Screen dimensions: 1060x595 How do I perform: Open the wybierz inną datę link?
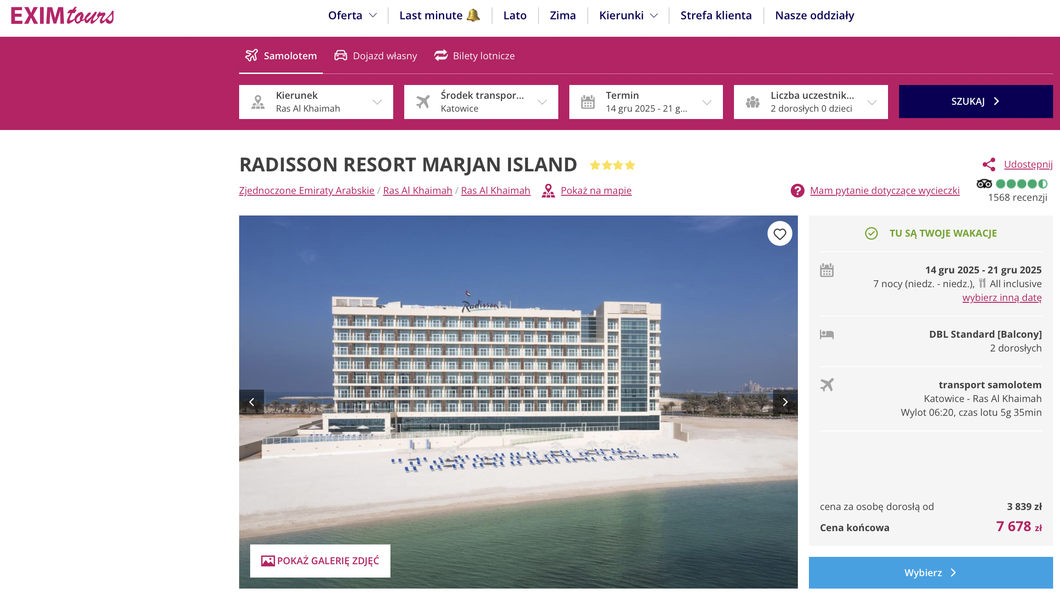(x=1002, y=298)
